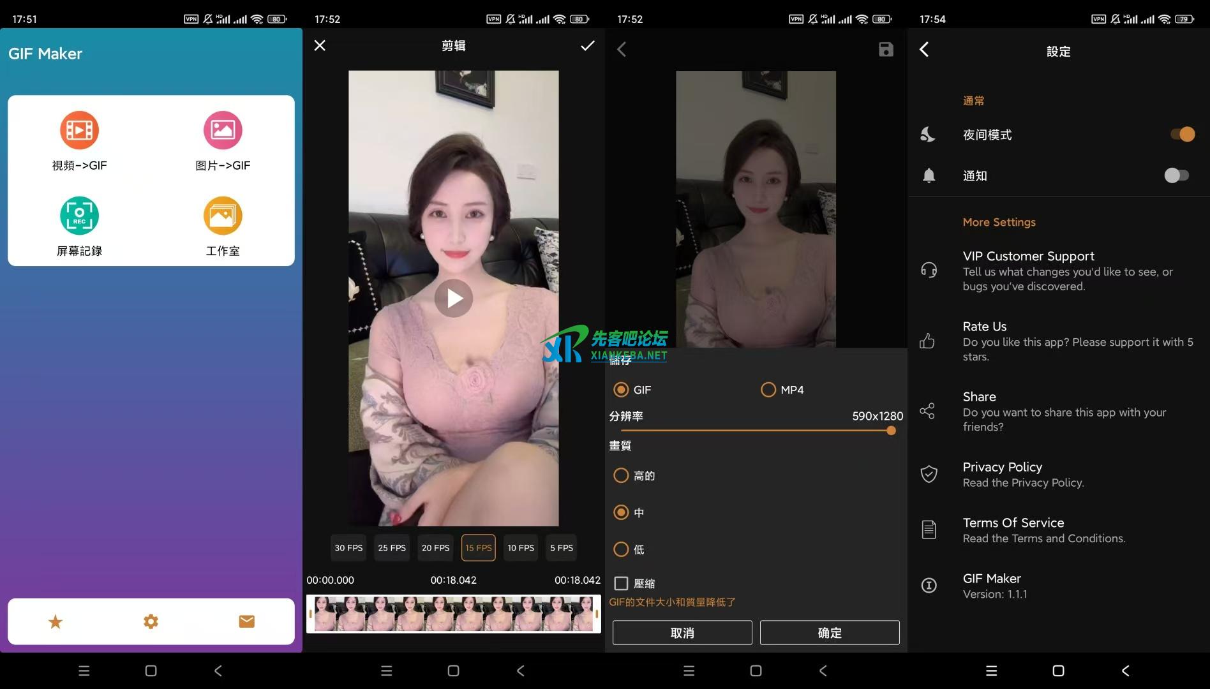Click the video frame timeline strip
The height and width of the screenshot is (689, 1210).
click(453, 614)
